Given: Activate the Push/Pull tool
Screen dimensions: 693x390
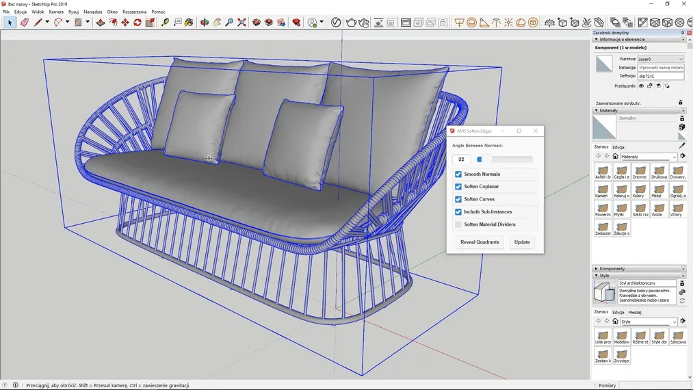Looking at the screenshot, I should (x=101, y=23).
